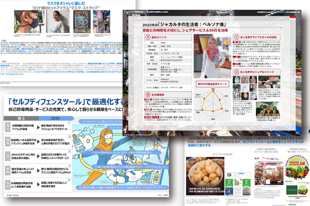This screenshot has width=310, height=206.
Task: Open the mask vending shop photo
Action: coord(82,23)
